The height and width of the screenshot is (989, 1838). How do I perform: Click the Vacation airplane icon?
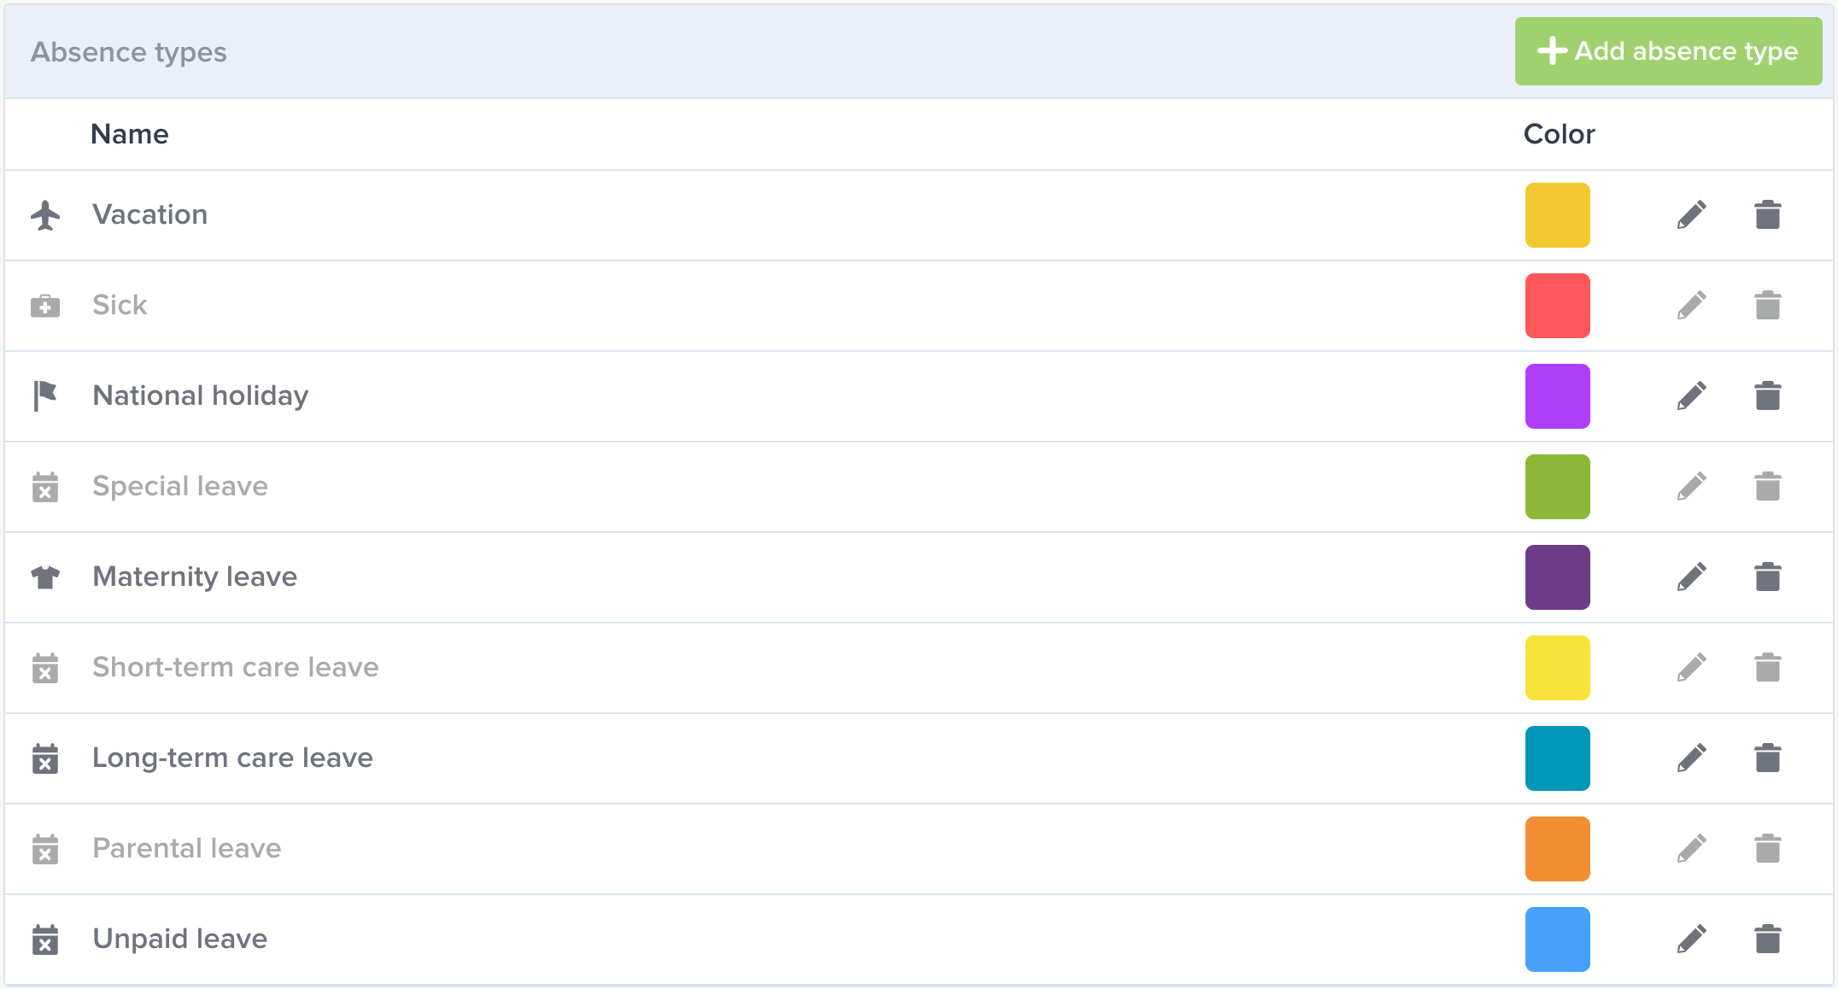click(x=45, y=215)
